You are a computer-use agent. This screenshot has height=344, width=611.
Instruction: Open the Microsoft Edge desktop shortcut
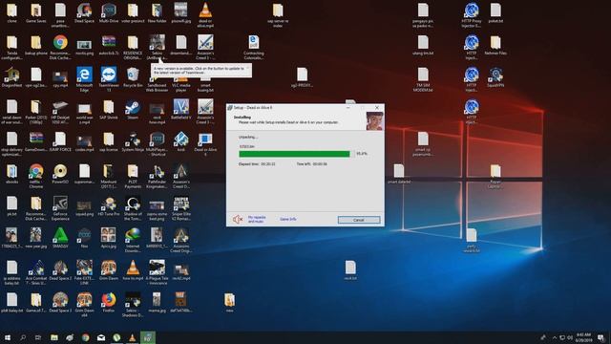coord(84,79)
